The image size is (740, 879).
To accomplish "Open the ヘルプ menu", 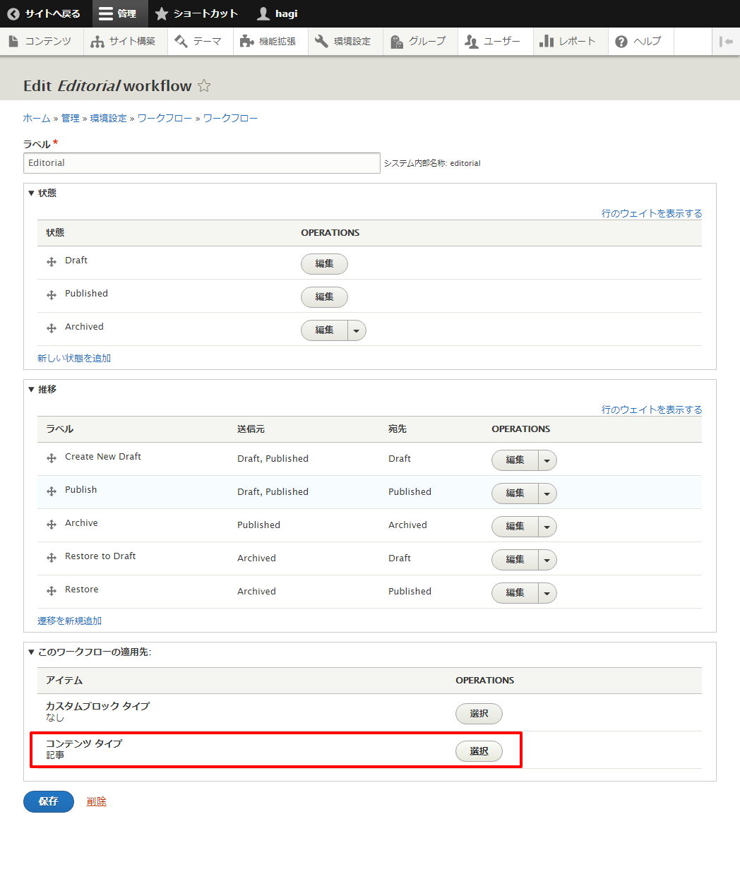I will pyautogui.click(x=639, y=41).
